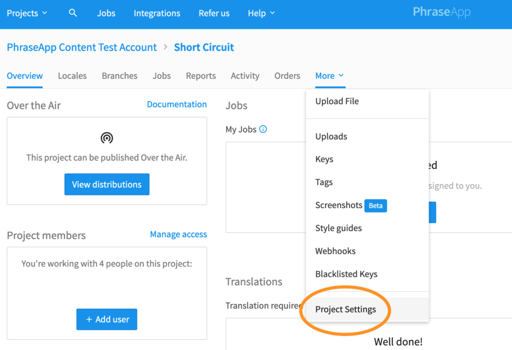Click the Over the Air broadcast icon
The image size is (512, 350).
click(107, 138)
